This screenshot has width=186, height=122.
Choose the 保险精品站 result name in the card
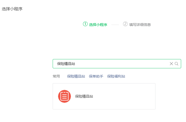(x=84, y=96)
